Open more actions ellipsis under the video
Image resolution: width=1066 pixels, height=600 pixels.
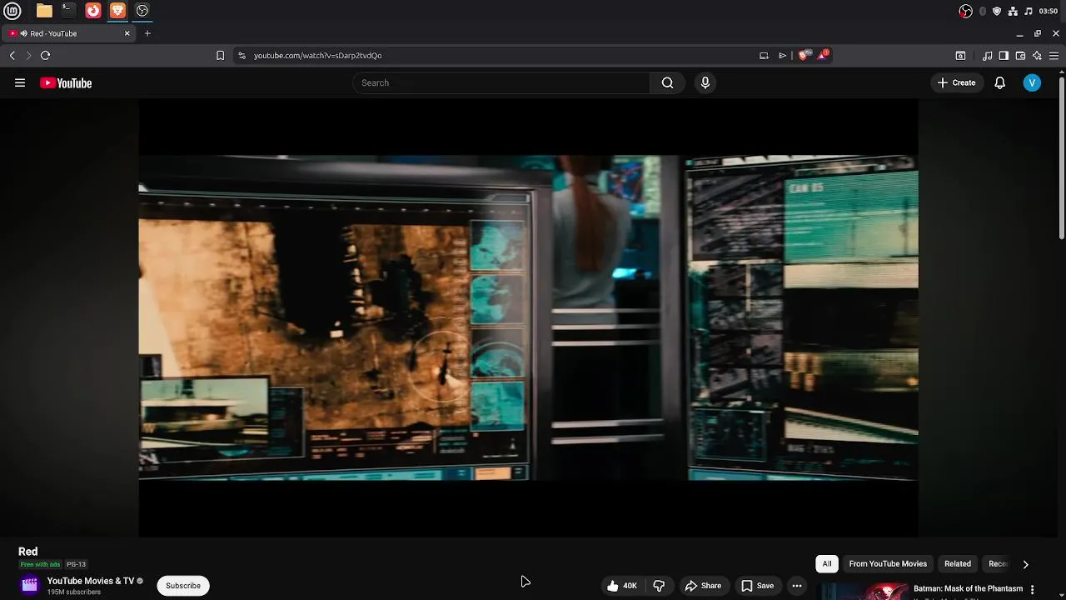pyautogui.click(x=797, y=586)
